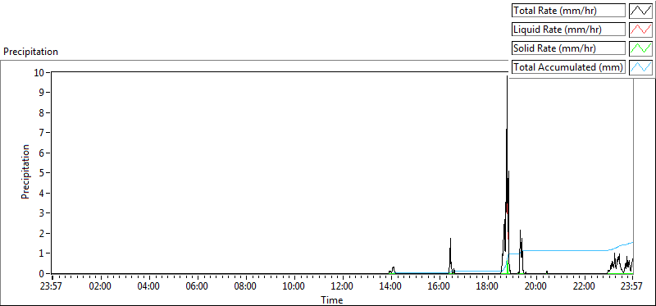This screenshot has width=656, height=306.
Task: Click the Time x-axis label
Action: (x=332, y=299)
